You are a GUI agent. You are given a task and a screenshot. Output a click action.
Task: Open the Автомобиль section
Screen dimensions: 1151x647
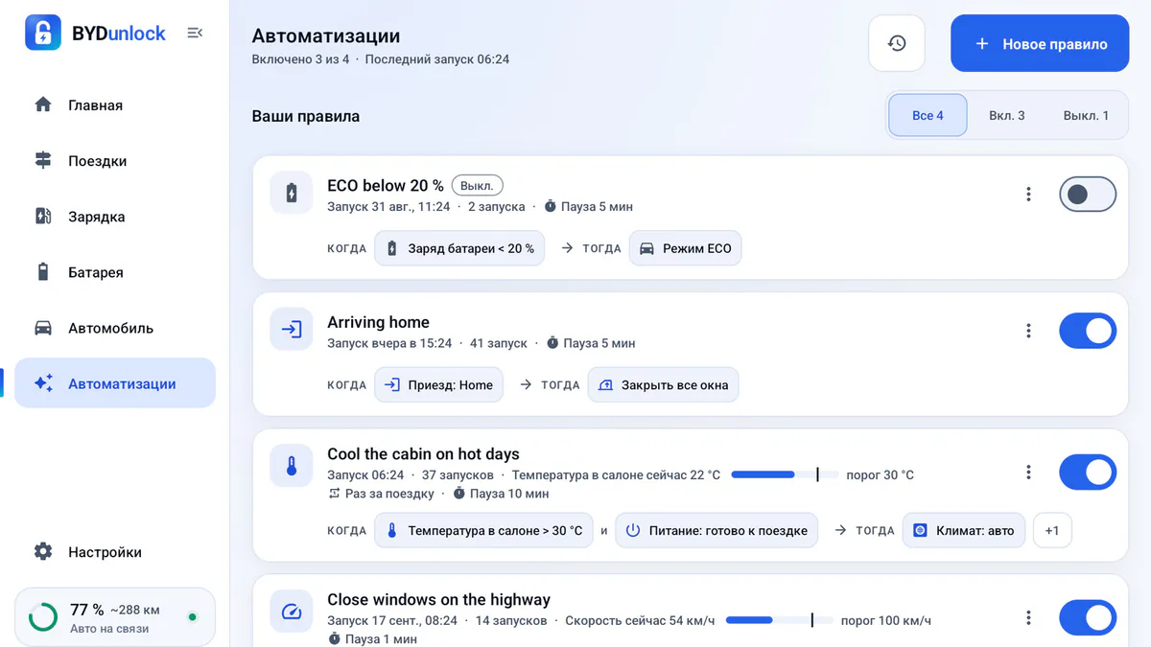pyautogui.click(x=115, y=328)
